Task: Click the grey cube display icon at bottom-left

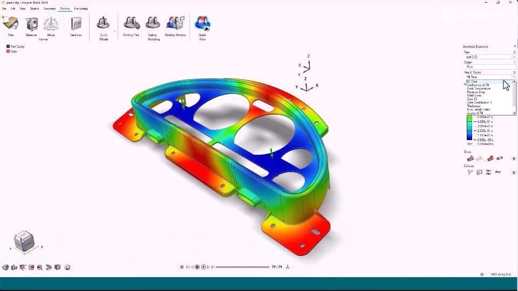Action: click(58, 267)
